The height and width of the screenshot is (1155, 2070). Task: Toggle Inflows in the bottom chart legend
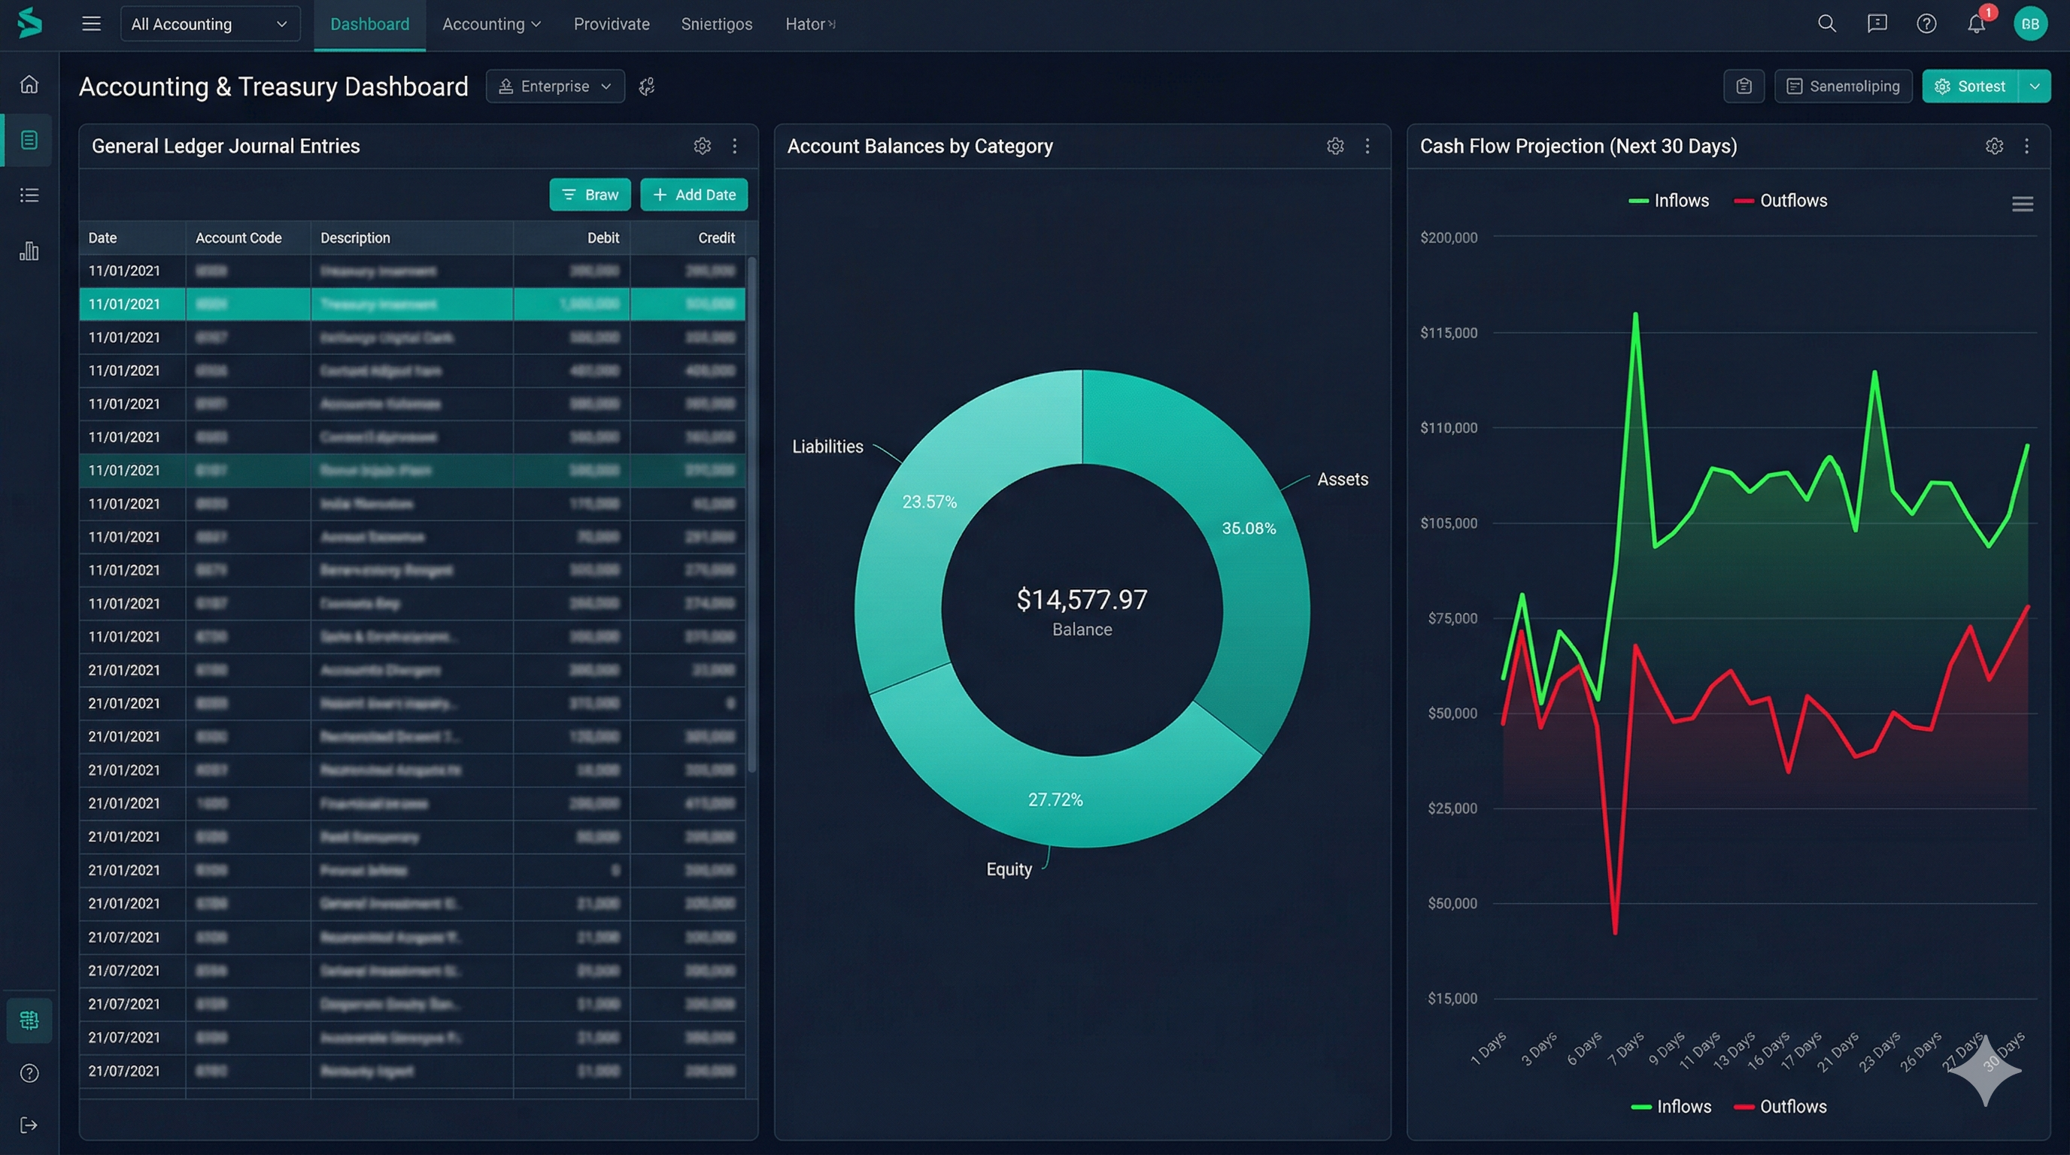point(1672,1106)
